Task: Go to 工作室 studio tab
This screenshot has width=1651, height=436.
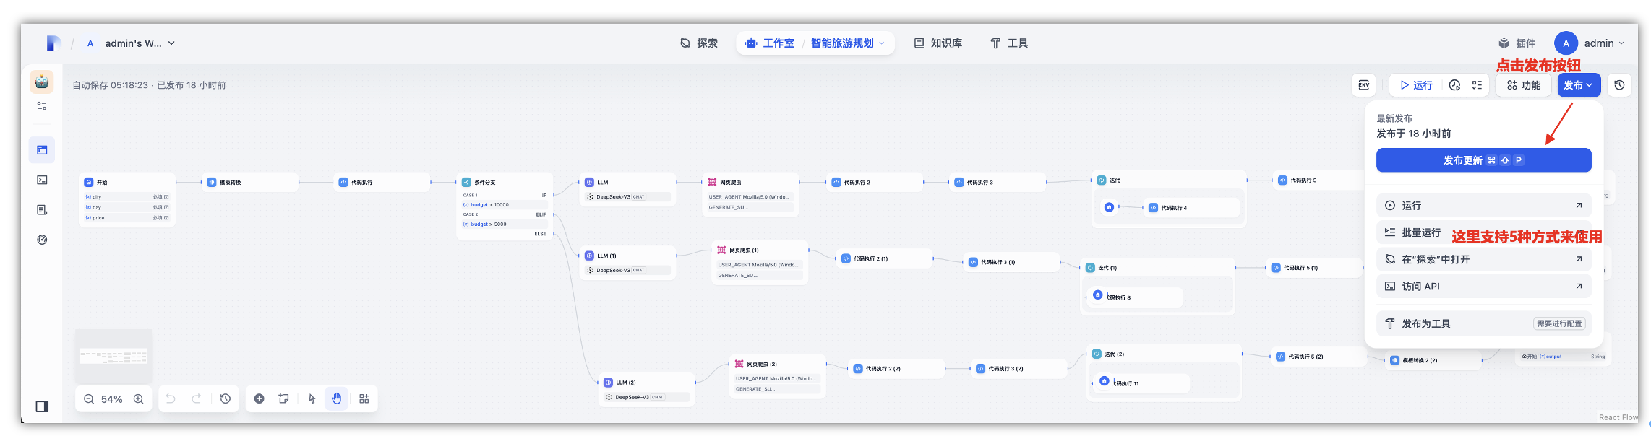Action: (770, 43)
